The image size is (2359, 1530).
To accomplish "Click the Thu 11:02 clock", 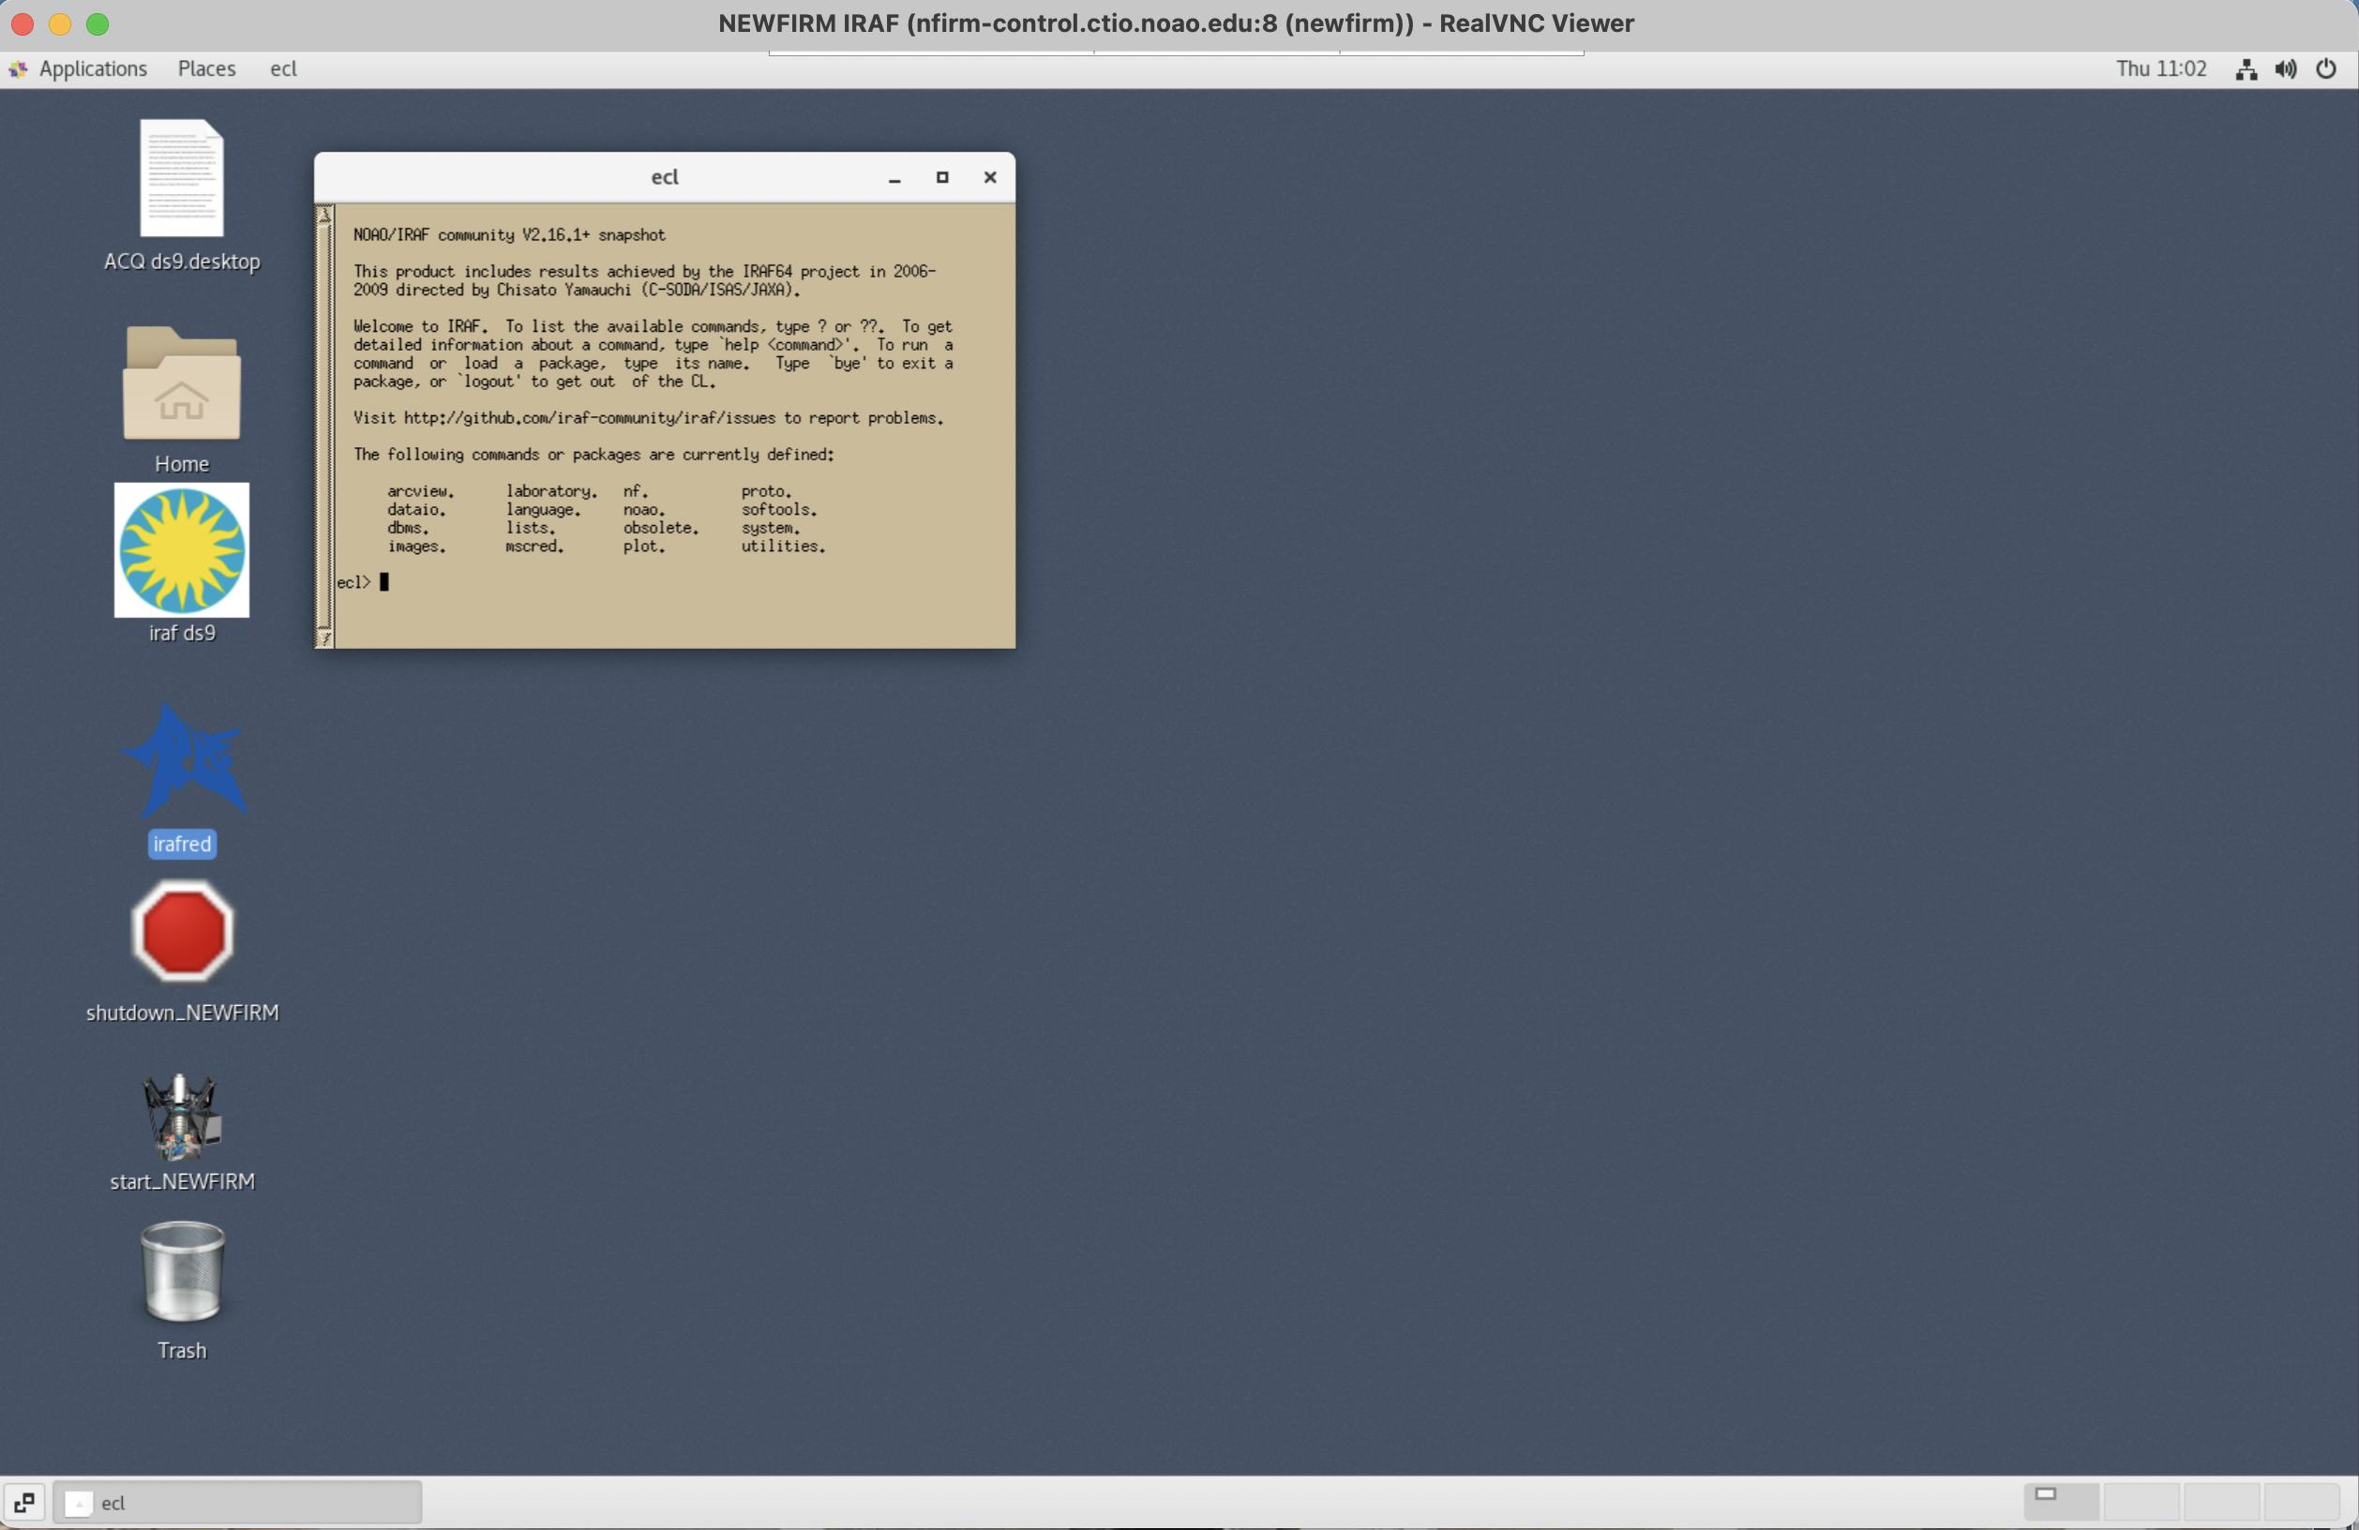I will tap(2161, 69).
